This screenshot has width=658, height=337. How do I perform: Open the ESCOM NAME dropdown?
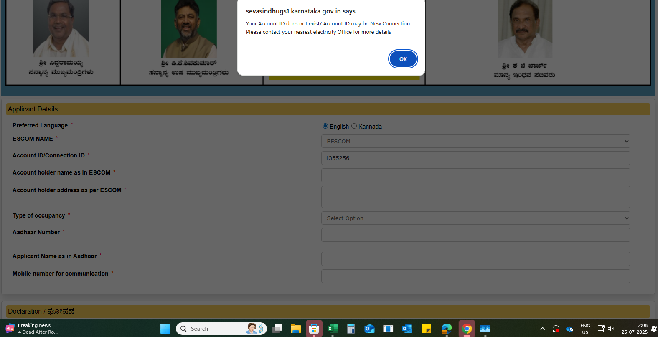(x=475, y=141)
